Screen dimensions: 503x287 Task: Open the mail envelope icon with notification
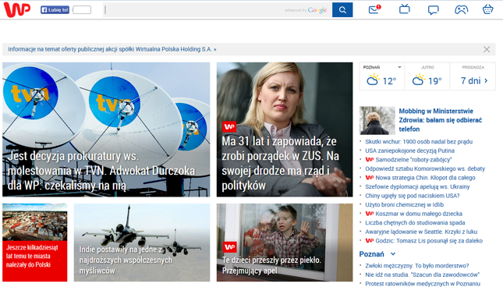[x=374, y=9]
